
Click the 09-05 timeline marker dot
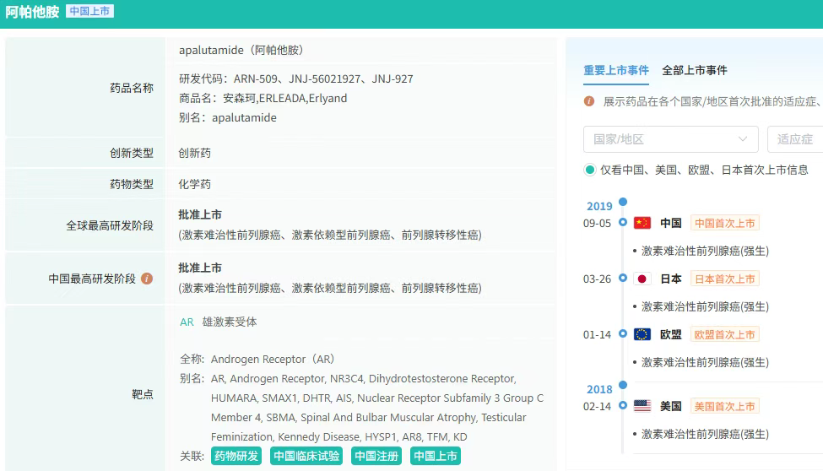coord(623,223)
